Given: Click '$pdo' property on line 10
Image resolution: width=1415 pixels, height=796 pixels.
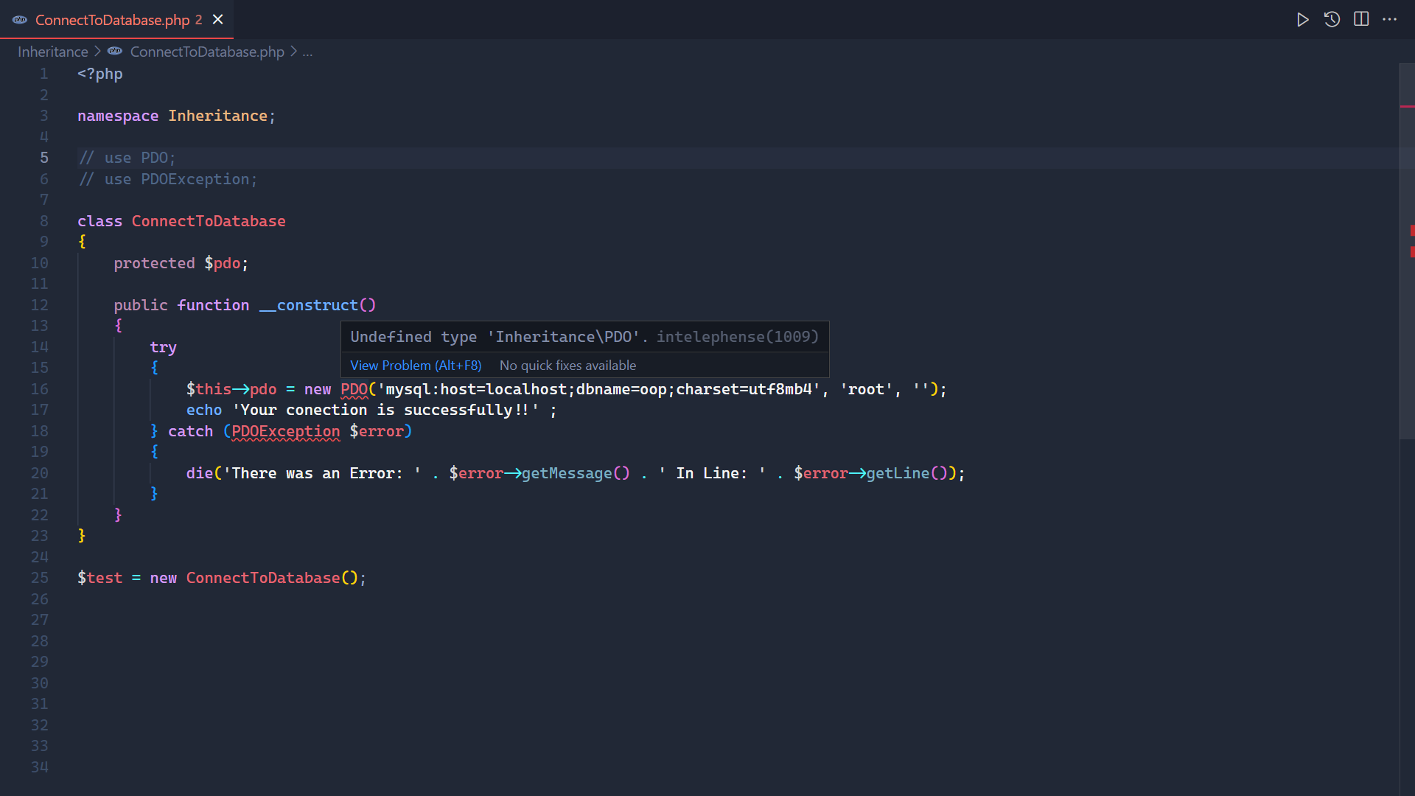Looking at the screenshot, I should [223, 263].
